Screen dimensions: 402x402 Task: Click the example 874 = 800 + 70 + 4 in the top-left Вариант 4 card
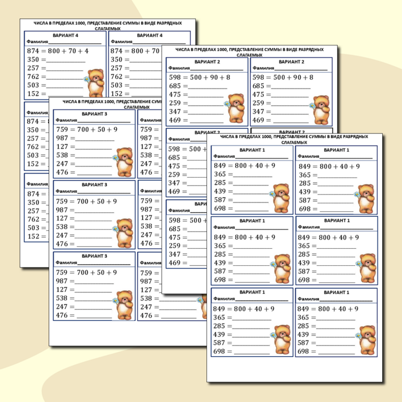point(57,51)
